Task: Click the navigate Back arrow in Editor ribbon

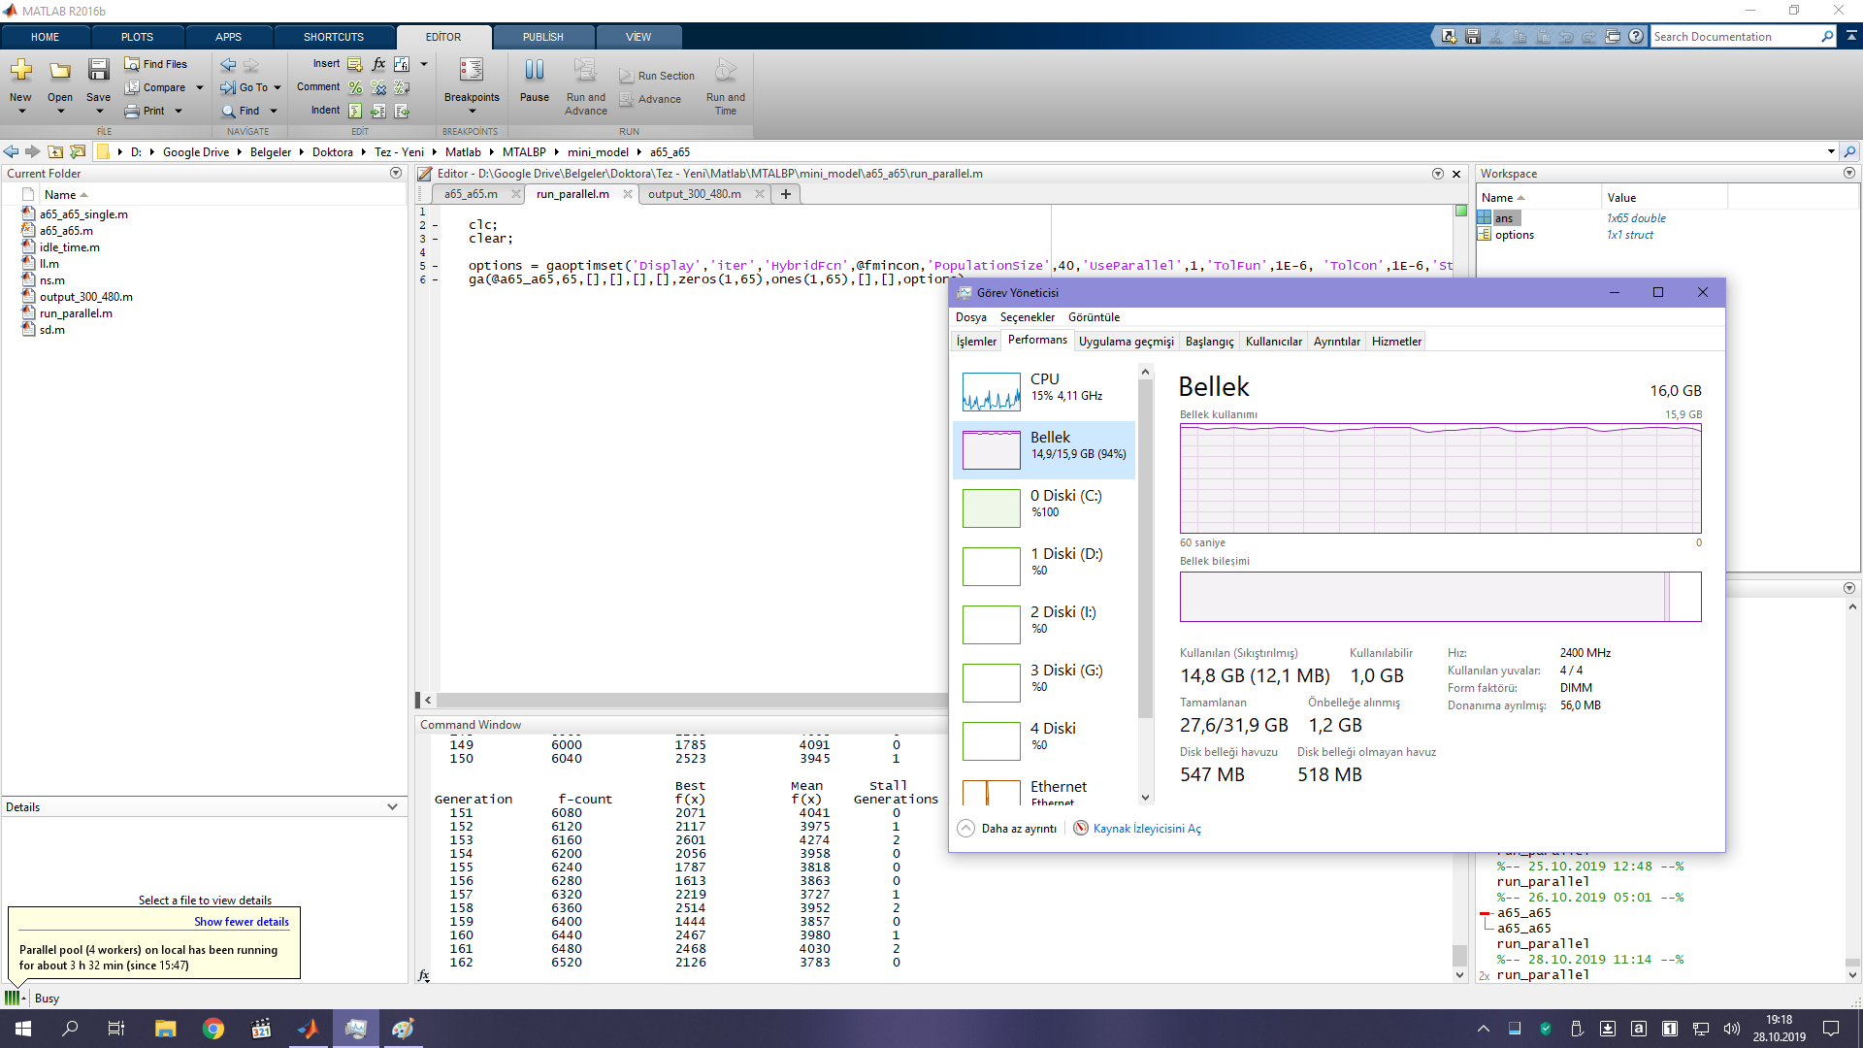Action: (x=228, y=65)
